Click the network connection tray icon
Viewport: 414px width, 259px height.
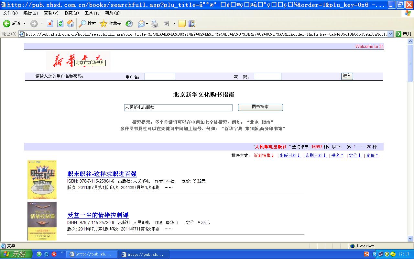coord(381,254)
